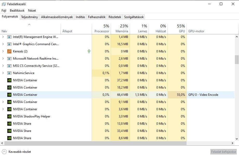Click the vertical scrollbar down arrow
The image size is (239, 158).
[x=237, y=139]
